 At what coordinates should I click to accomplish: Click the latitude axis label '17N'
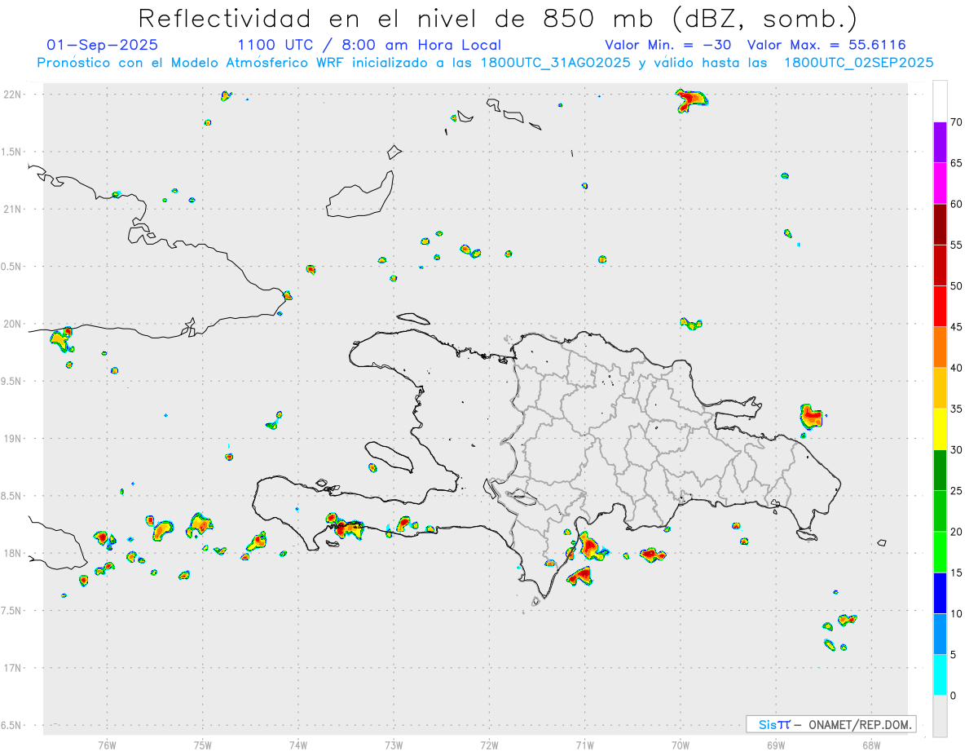point(14,668)
